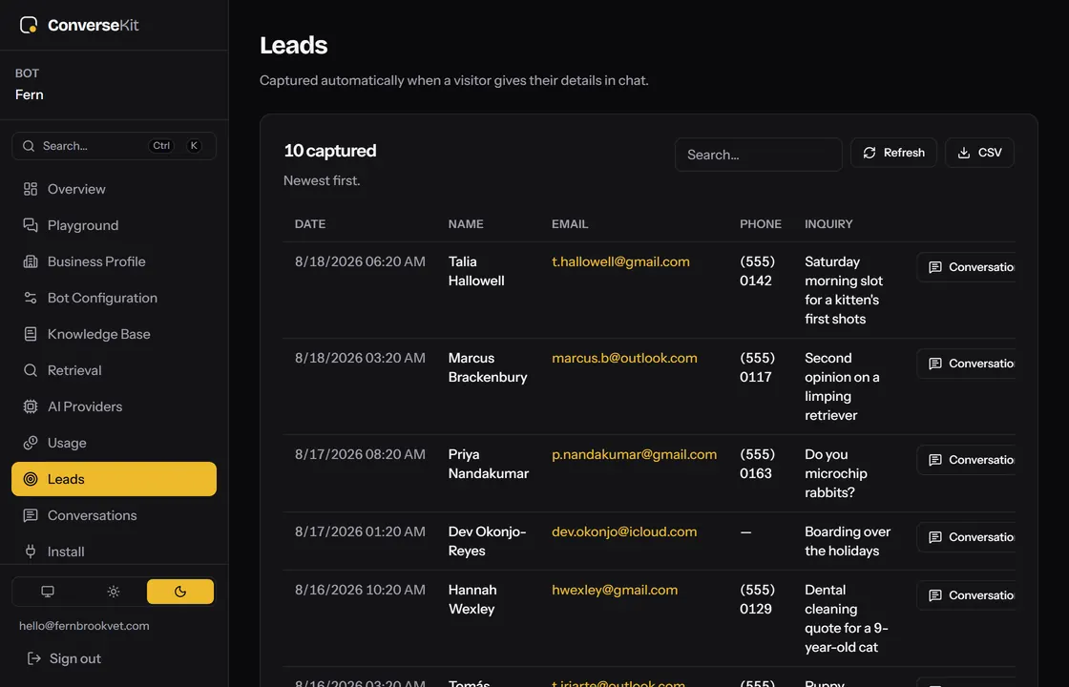The height and width of the screenshot is (687, 1069).
Task: Click the Knowledge Base document icon
Action: click(30, 334)
